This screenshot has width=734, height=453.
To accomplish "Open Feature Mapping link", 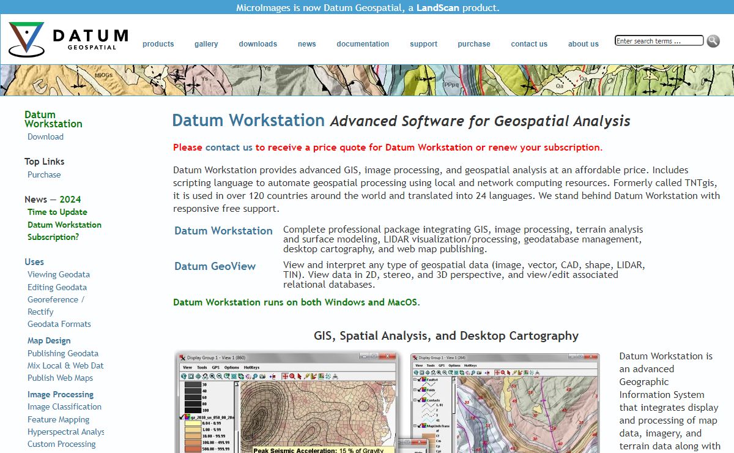I will pos(58,420).
